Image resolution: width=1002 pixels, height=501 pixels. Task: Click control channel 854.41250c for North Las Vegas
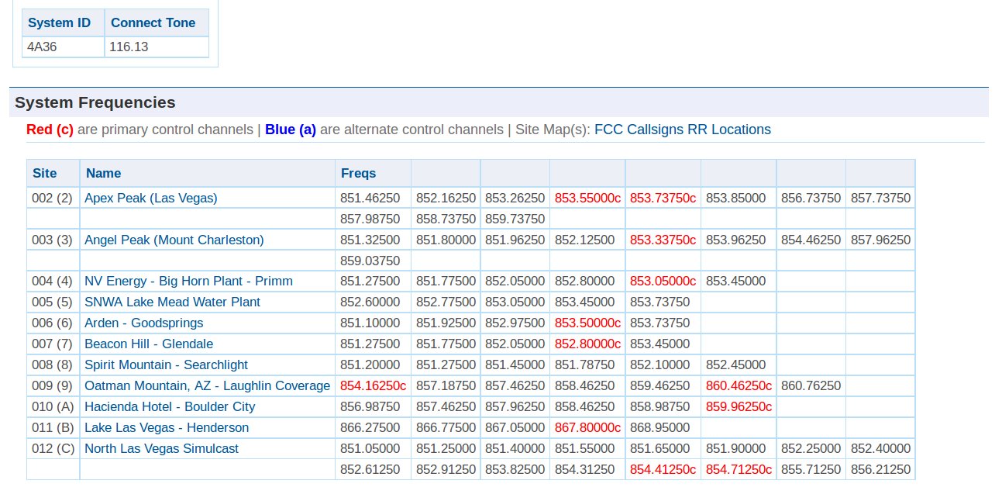pyautogui.click(x=663, y=469)
